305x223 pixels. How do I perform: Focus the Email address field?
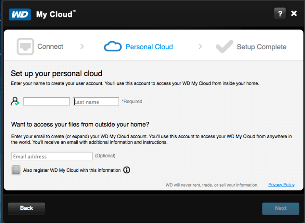pyautogui.click(x=52, y=156)
